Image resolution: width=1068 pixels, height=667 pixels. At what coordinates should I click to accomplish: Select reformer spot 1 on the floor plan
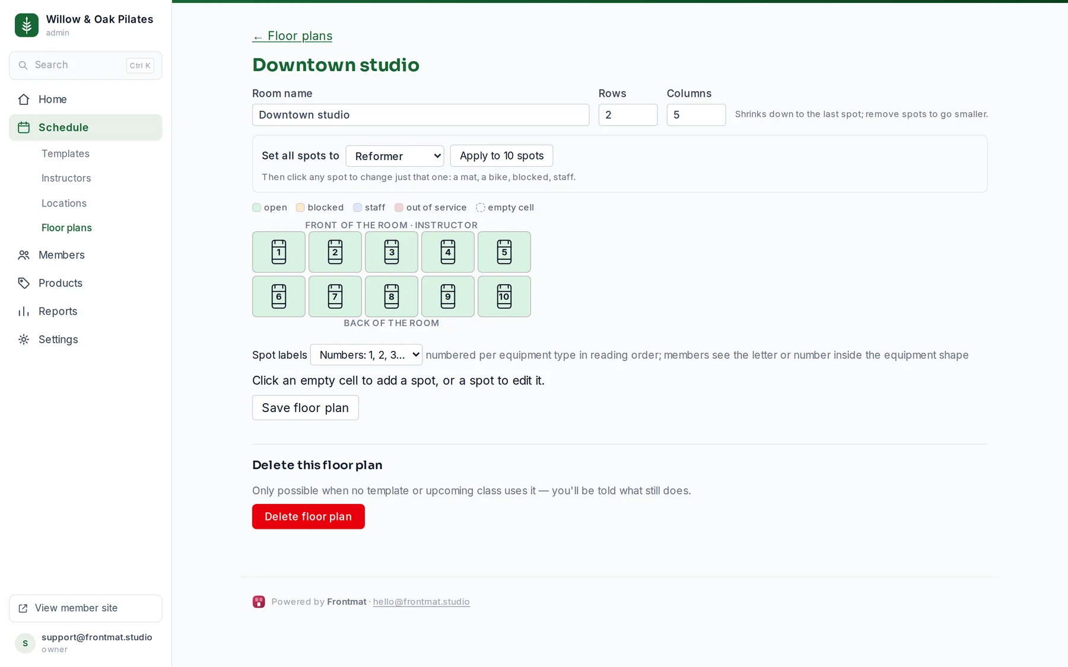click(279, 252)
